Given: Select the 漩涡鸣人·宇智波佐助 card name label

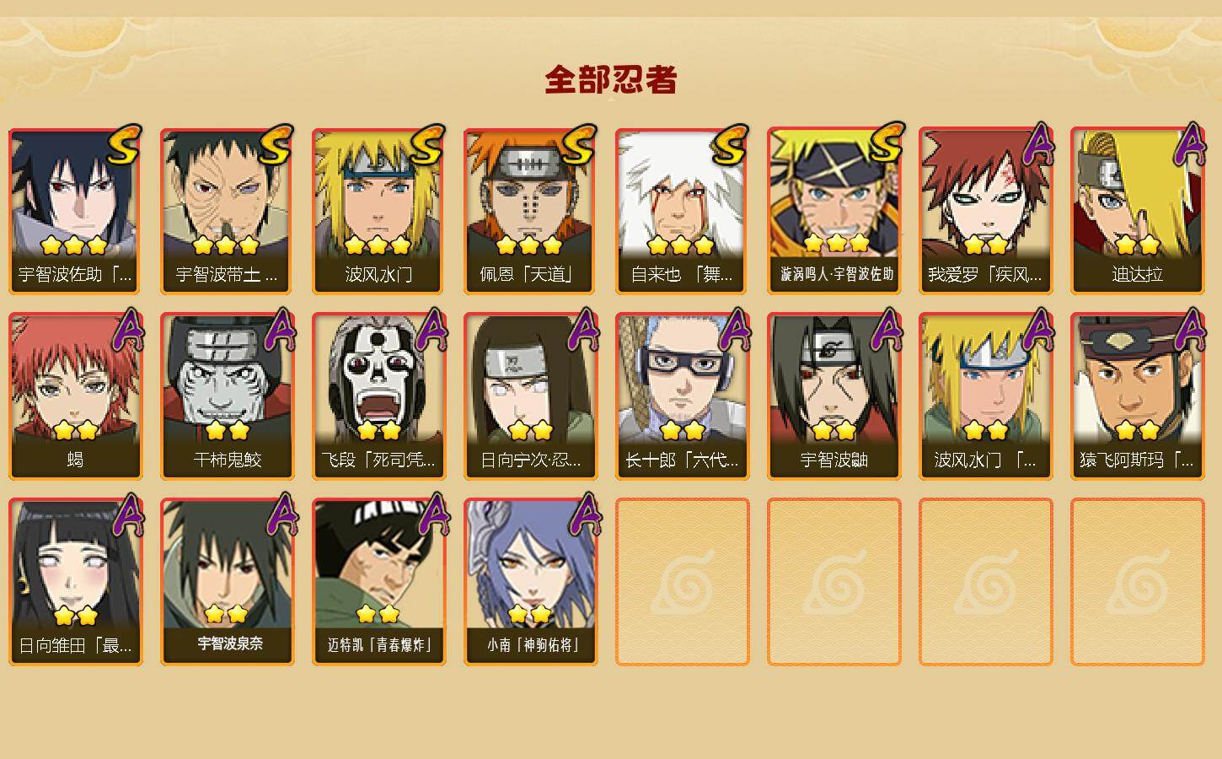Looking at the screenshot, I should [x=837, y=274].
